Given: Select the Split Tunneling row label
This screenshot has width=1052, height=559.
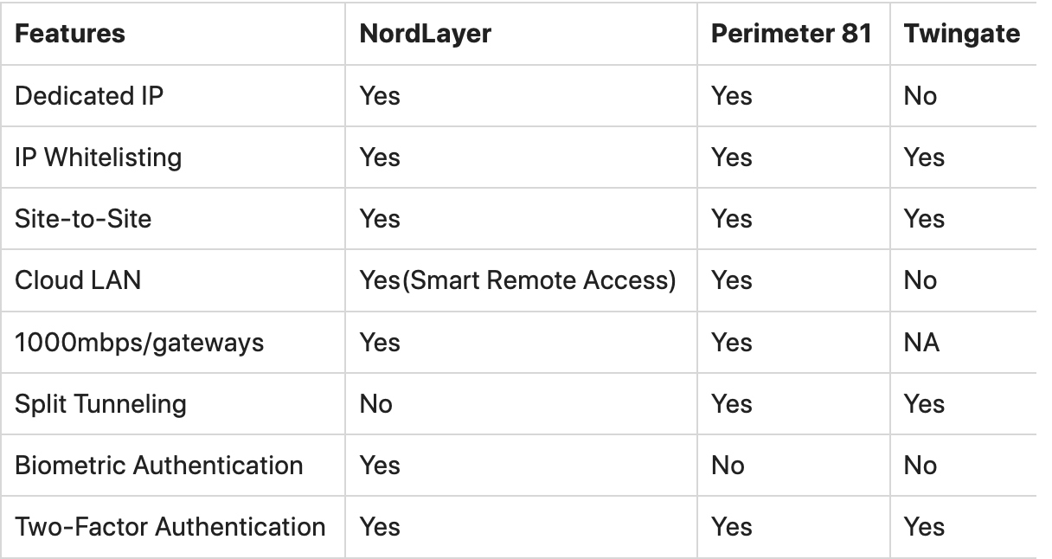Looking at the screenshot, I should (100, 404).
